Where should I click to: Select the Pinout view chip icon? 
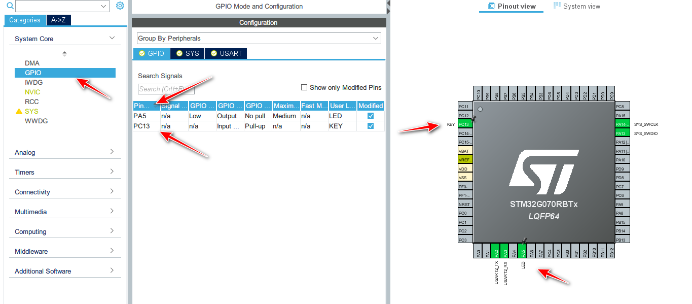point(490,6)
